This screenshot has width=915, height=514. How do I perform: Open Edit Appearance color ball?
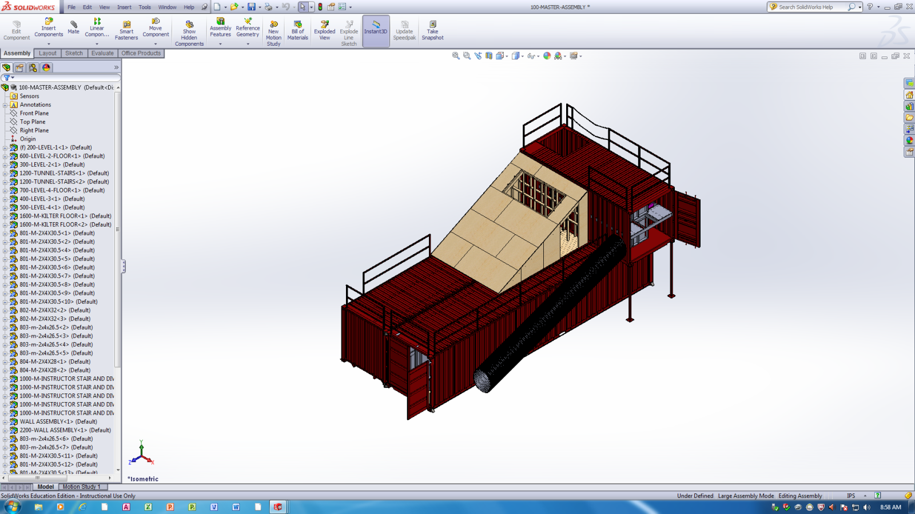[x=547, y=56]
